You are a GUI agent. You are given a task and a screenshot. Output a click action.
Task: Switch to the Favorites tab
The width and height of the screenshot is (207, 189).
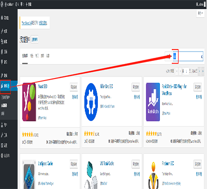click(48, 56)
